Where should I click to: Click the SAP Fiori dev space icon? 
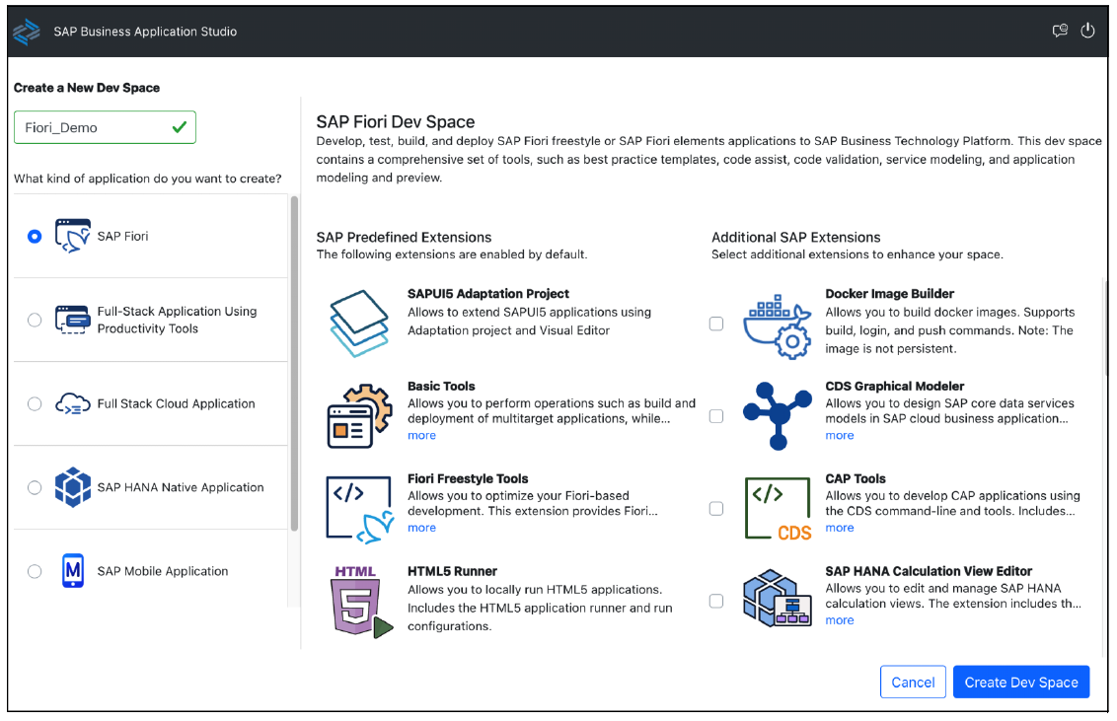[71, 234]
